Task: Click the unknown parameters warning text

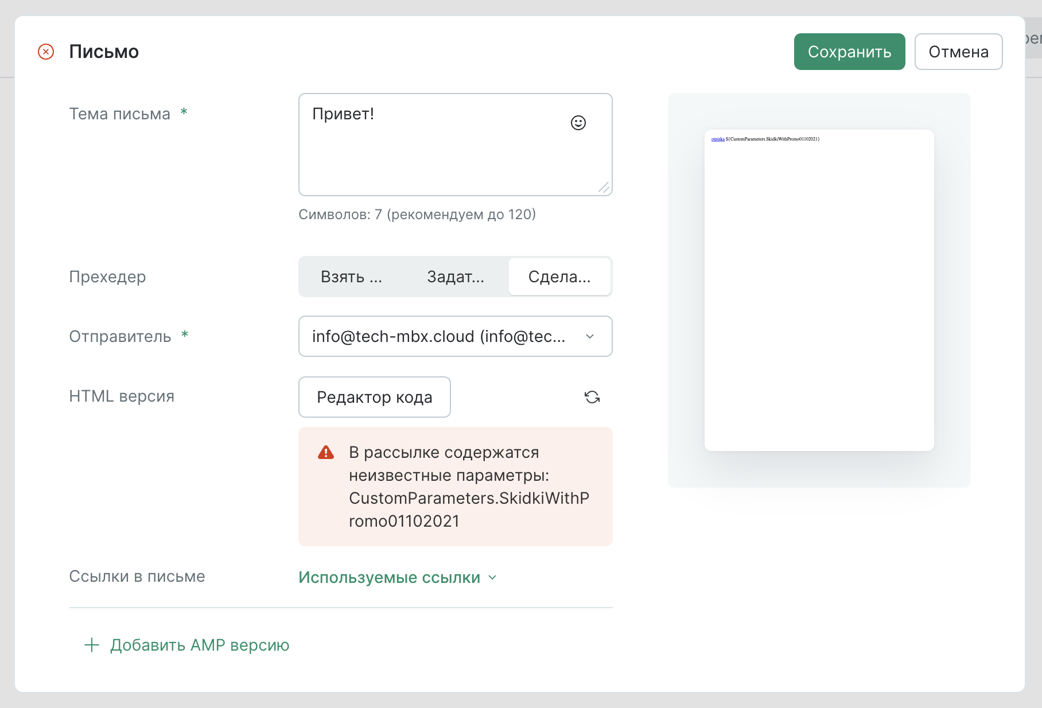Action: coord(469,487)
